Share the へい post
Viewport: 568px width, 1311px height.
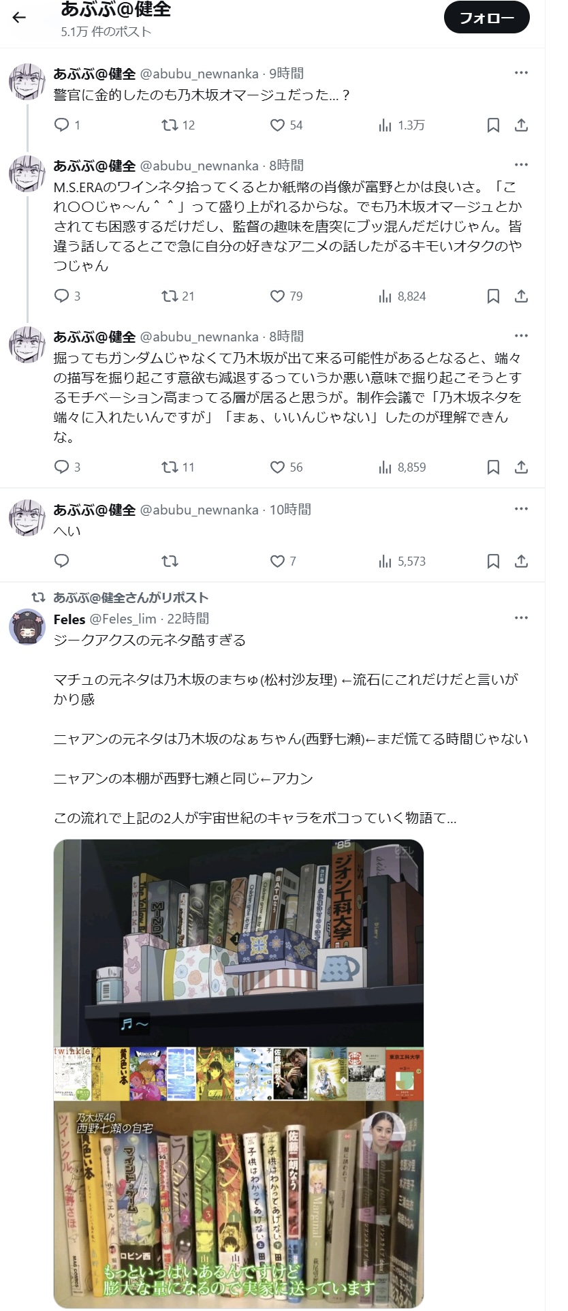click(521, 561)
